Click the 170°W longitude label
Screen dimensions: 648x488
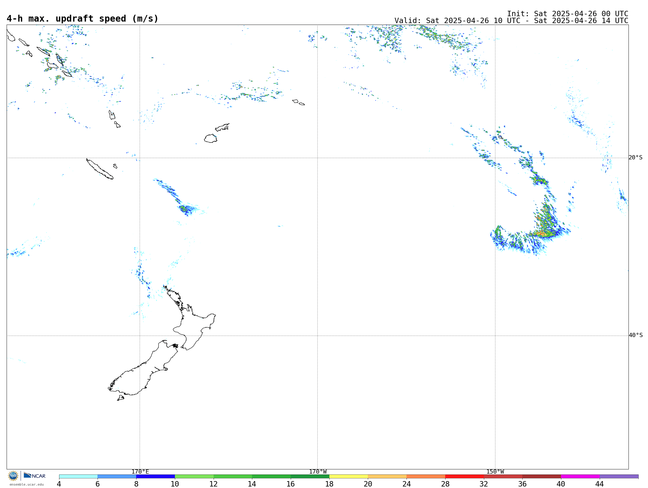318,471
